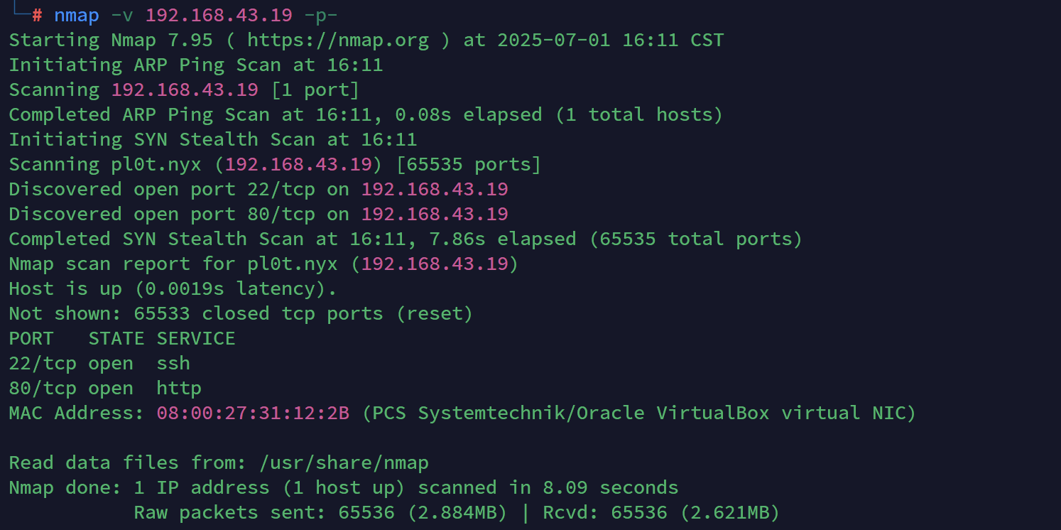1061x530 pixels.
Task: Click the "Raw packets sent: 65536" text
Action: tap(264, 512)
